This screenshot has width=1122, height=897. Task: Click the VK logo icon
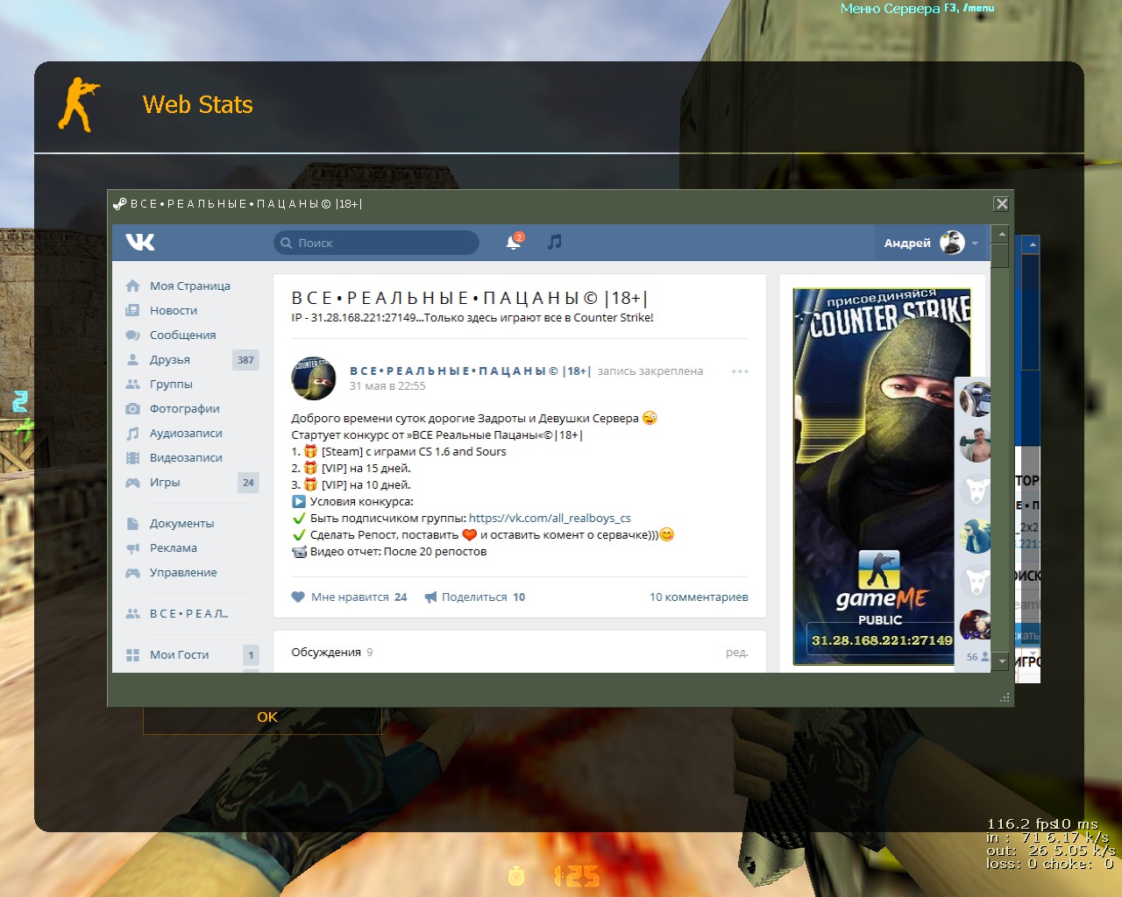point(140,243)
